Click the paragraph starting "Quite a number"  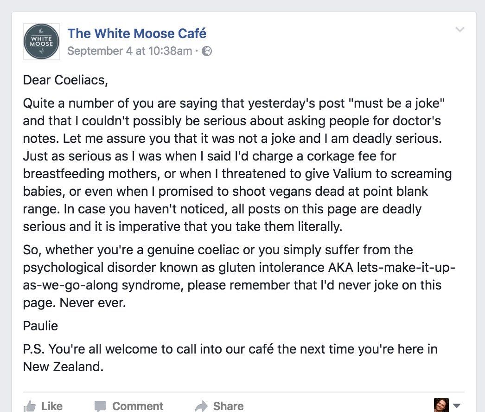(x=237, y=165)
